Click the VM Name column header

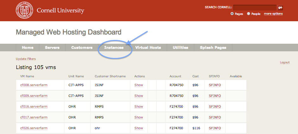pyautogui.click(x=27, y=76)
